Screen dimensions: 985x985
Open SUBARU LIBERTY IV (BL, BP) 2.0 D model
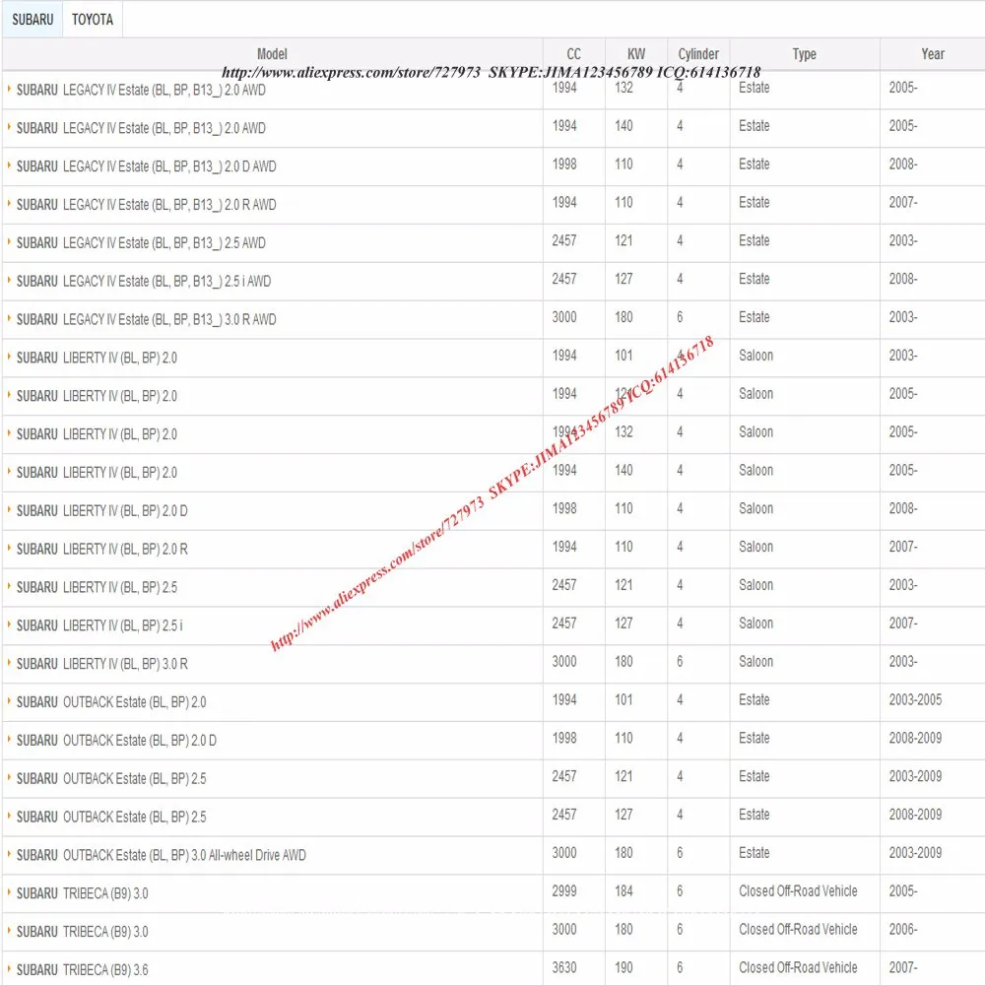point(101,510)
